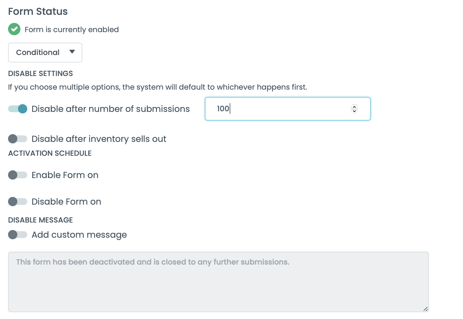Screen dimensions: 463x319
Task: Click the deactivated form message textarea
Action: pyautogui.click(x=217, y=278)
